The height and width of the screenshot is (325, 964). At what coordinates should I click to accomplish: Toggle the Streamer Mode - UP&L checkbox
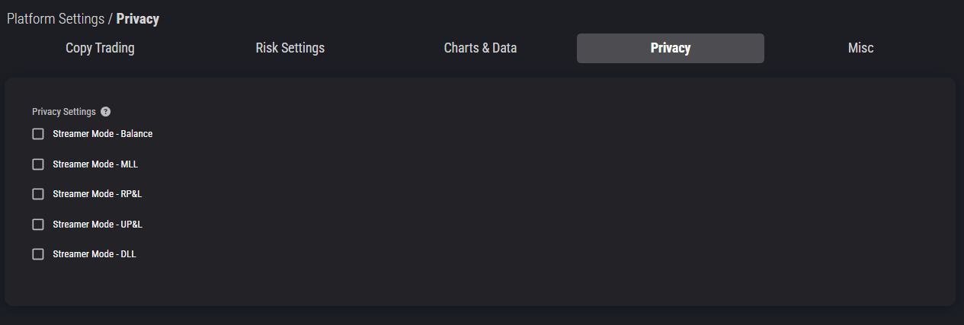[x=38, y=225]
